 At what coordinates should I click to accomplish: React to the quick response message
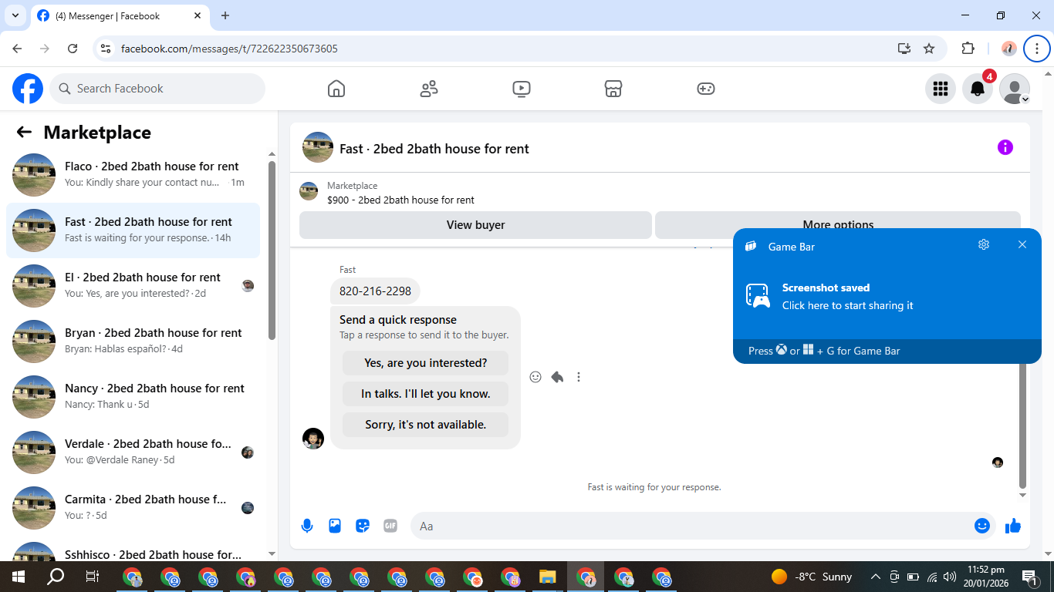tap(535, 377)
